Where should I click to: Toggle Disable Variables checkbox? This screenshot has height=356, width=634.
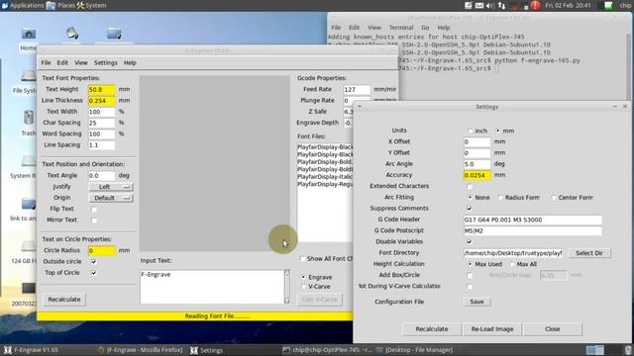click(x=470, y=241)
